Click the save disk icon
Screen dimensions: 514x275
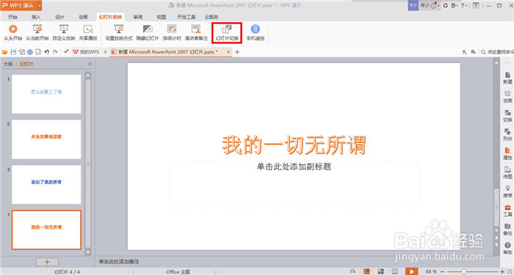pyautogui.click(x=13, y=52)
